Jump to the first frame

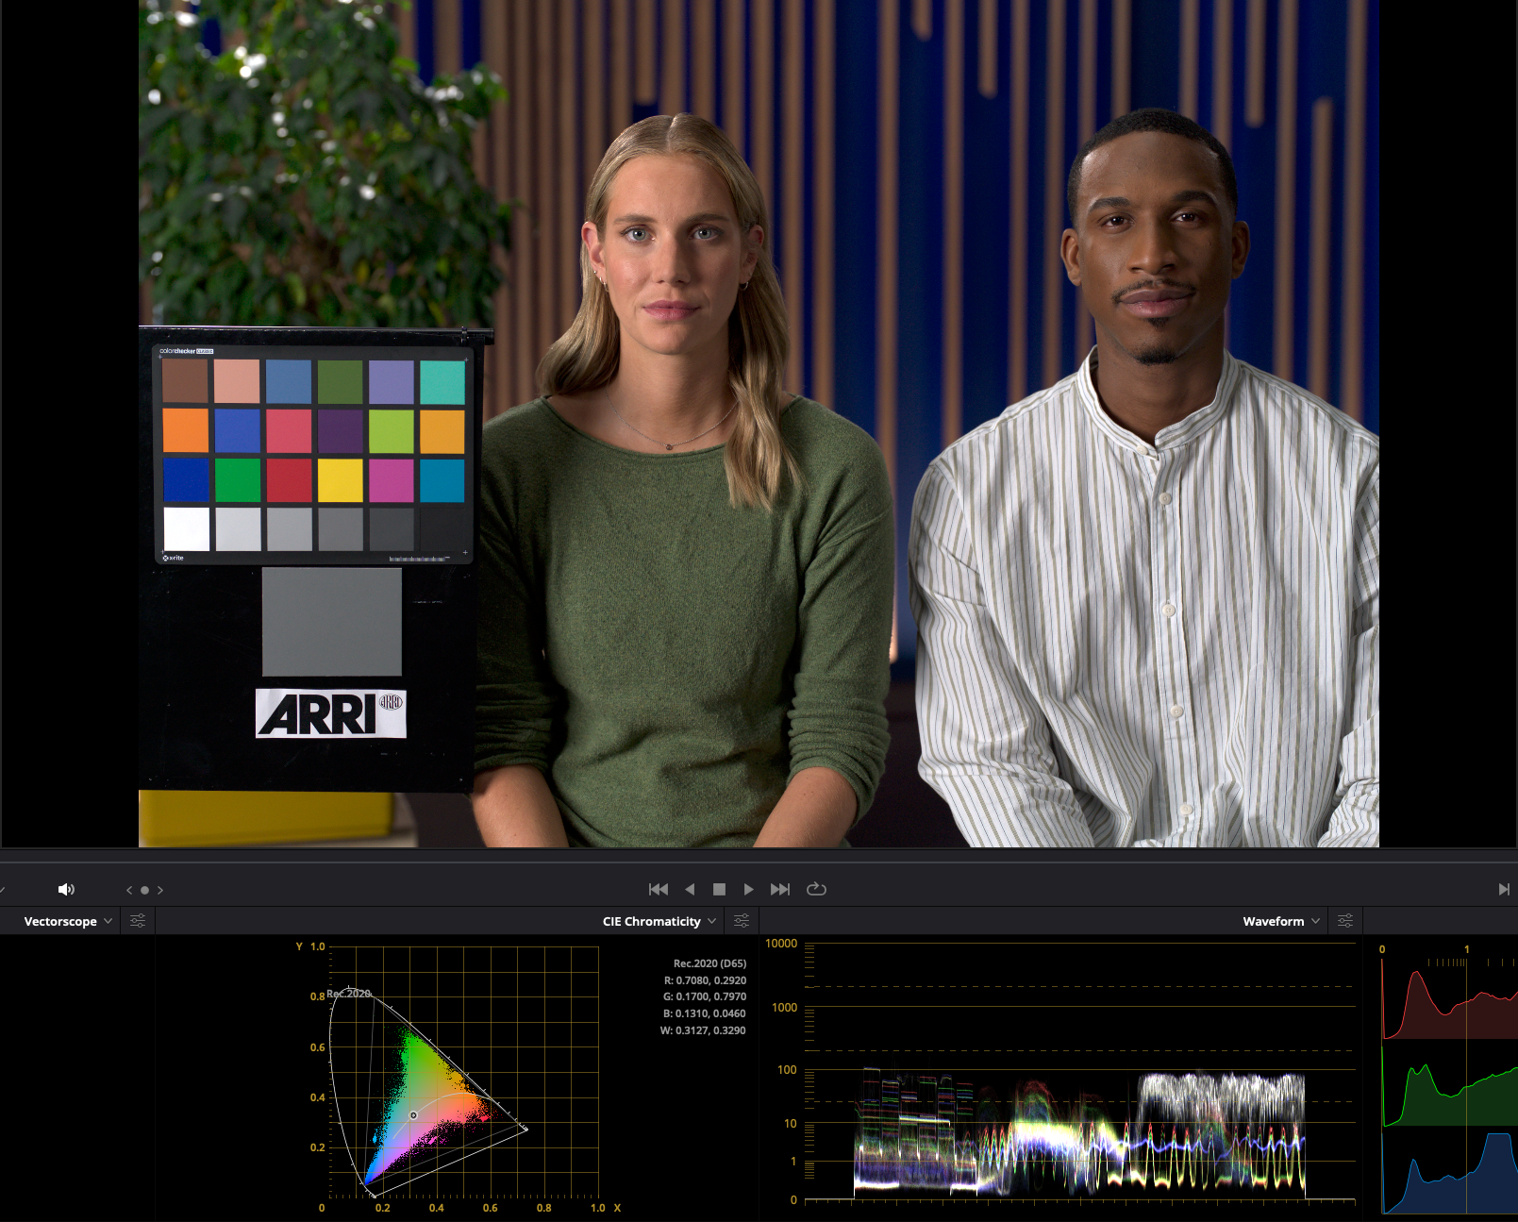pos(659,890)
